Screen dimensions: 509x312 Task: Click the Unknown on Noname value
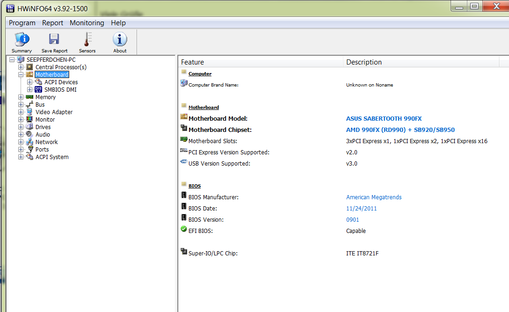point(370,85)
